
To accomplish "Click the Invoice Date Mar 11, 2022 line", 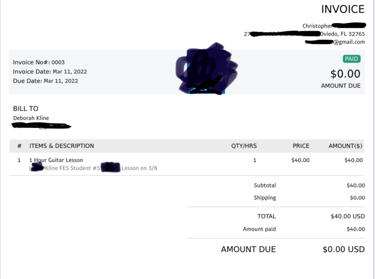I will pos(50,71).
